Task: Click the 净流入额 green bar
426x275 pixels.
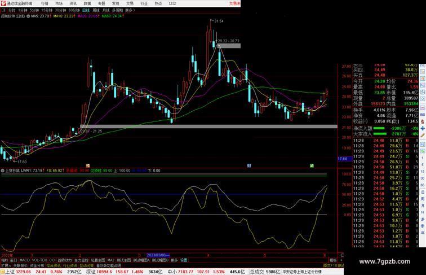Action: click(379, 128)
